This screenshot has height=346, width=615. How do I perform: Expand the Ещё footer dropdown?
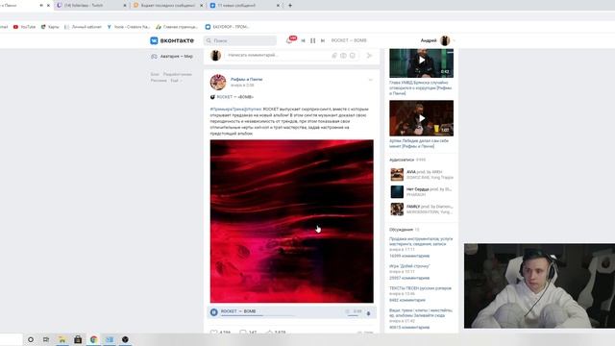[176, 81]
